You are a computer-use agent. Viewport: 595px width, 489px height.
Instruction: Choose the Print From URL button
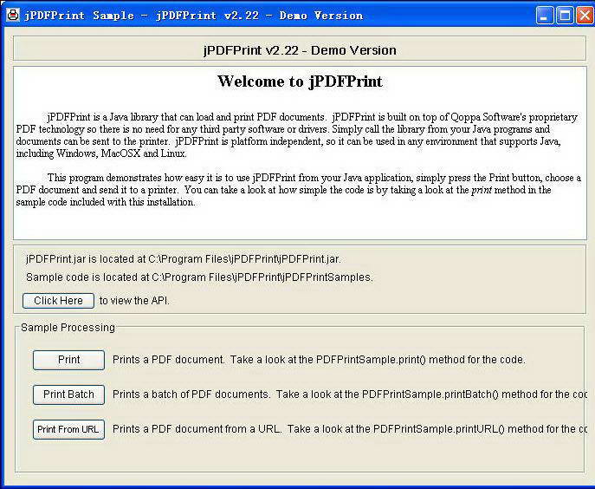pos(68,429)
